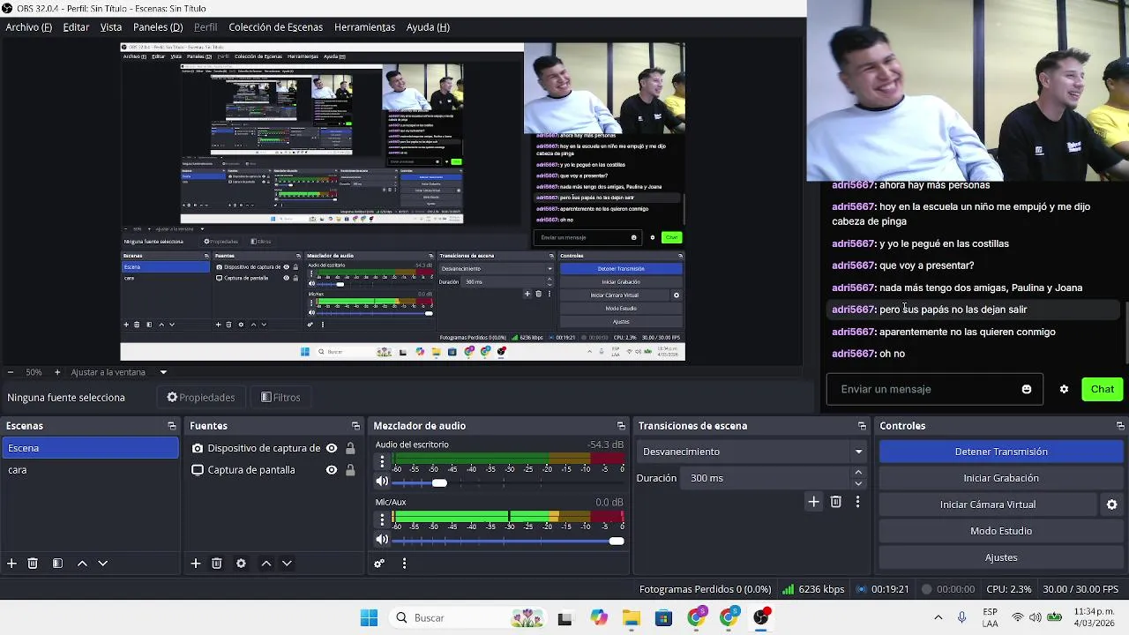The height and width of the screenshot is (635, 1129).
Task: Move the source down in Fuentes
Action: pos(287,564)
